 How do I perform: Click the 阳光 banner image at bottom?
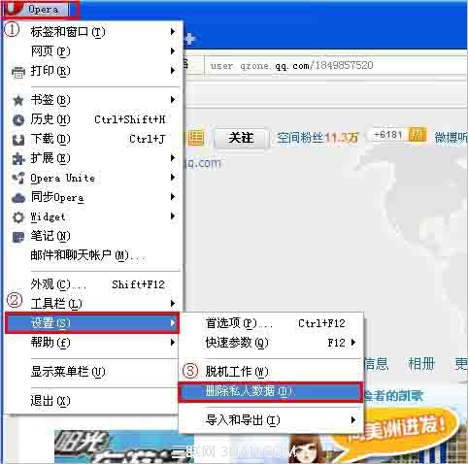click(124, 447)
